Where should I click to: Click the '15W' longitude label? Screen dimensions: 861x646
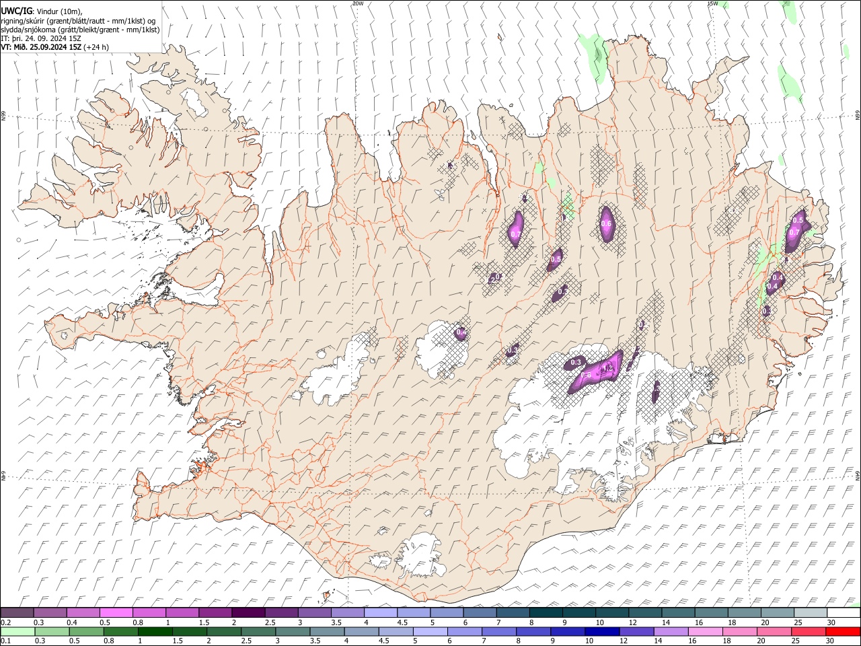point(712,3)
